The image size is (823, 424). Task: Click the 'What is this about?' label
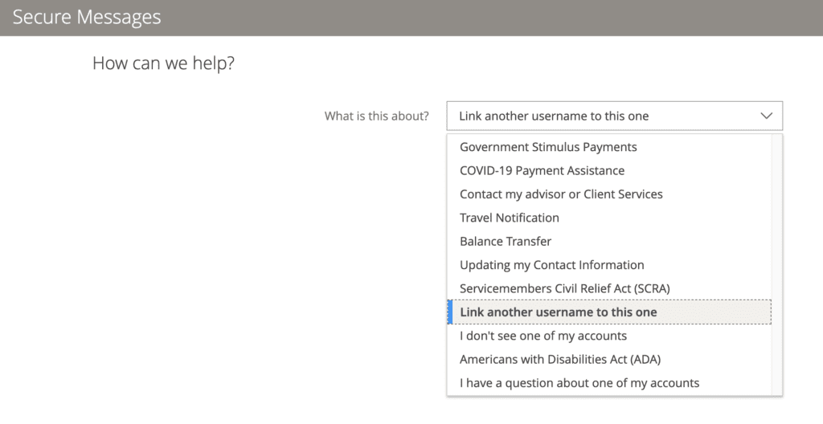coord(376,116)
